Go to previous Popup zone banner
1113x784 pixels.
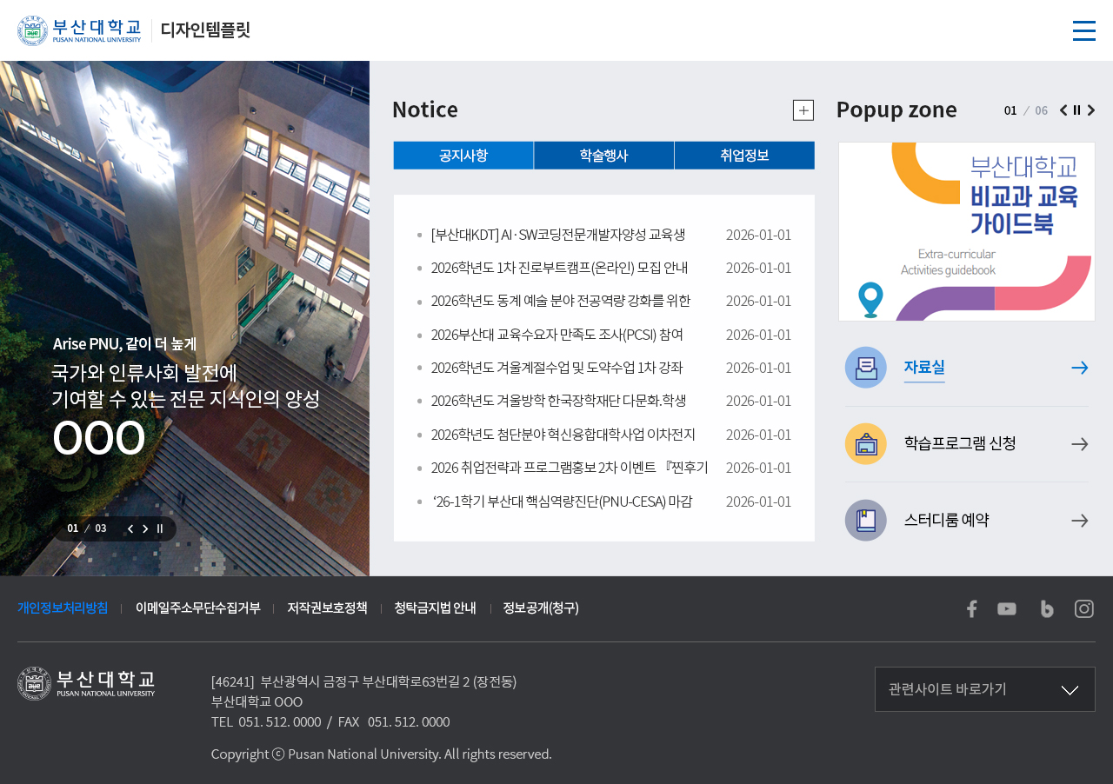(1063, 110)
